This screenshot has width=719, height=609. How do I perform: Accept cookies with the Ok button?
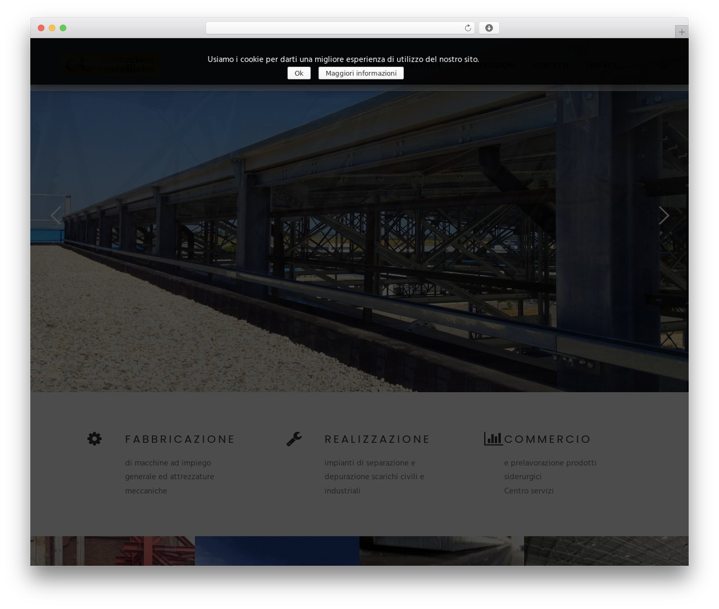(299, 73)
